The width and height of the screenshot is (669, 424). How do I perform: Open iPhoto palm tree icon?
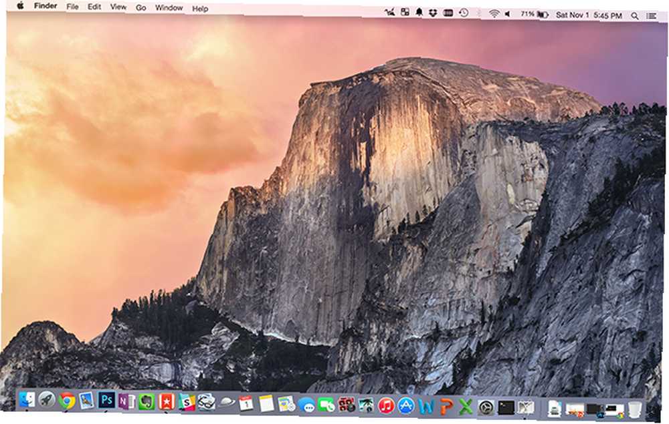pyautogui.click(x=366, y=405)
